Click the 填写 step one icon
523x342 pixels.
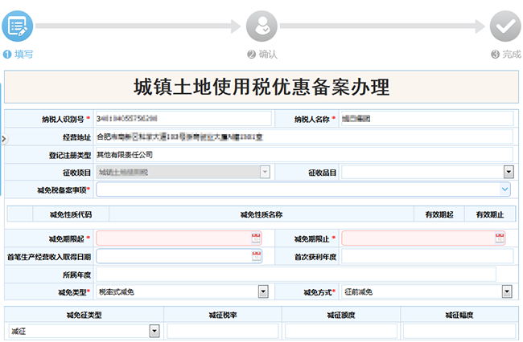point(17,26)
